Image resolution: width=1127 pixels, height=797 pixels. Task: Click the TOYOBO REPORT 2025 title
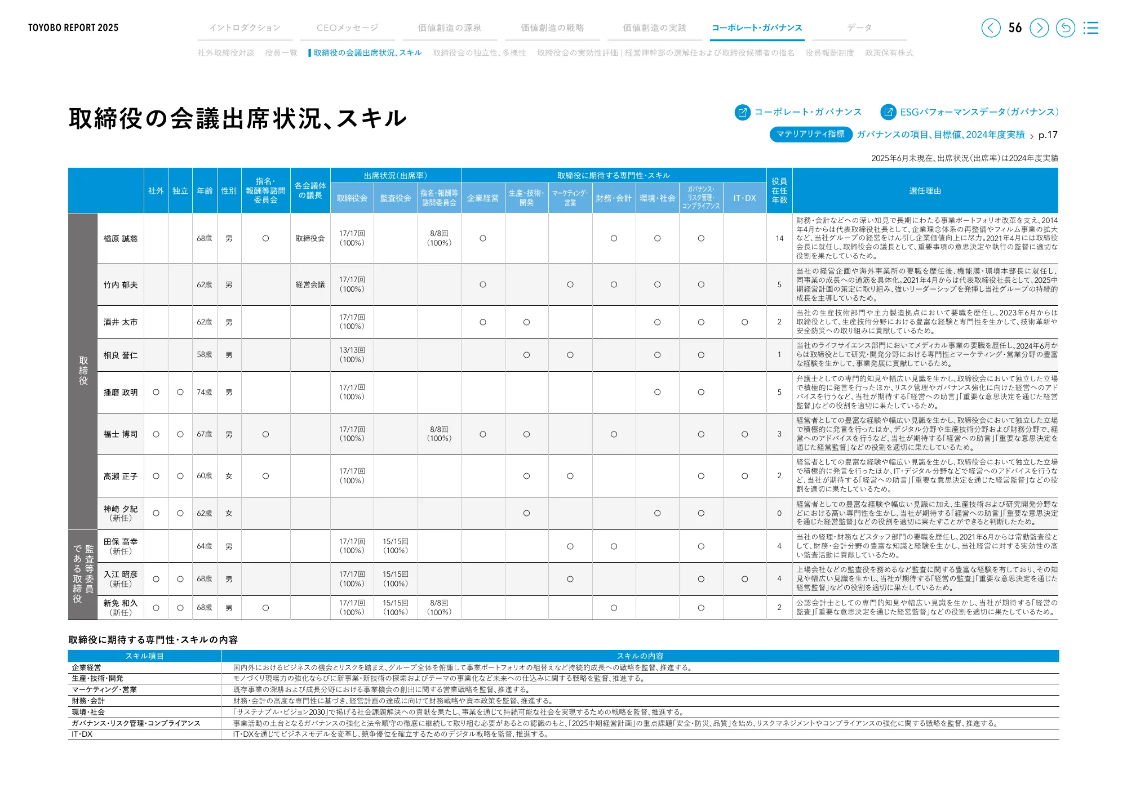tap(73, 28)
